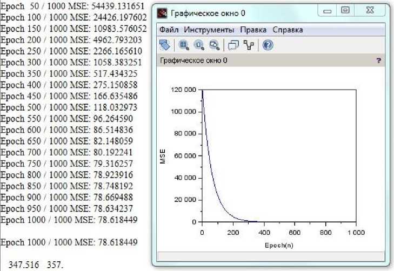Click the Epoch 400 output line
The height and width of the screenshot is (271, 394).
(69, 85)
